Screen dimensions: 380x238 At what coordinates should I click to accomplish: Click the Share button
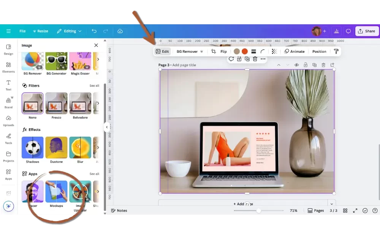366,31
